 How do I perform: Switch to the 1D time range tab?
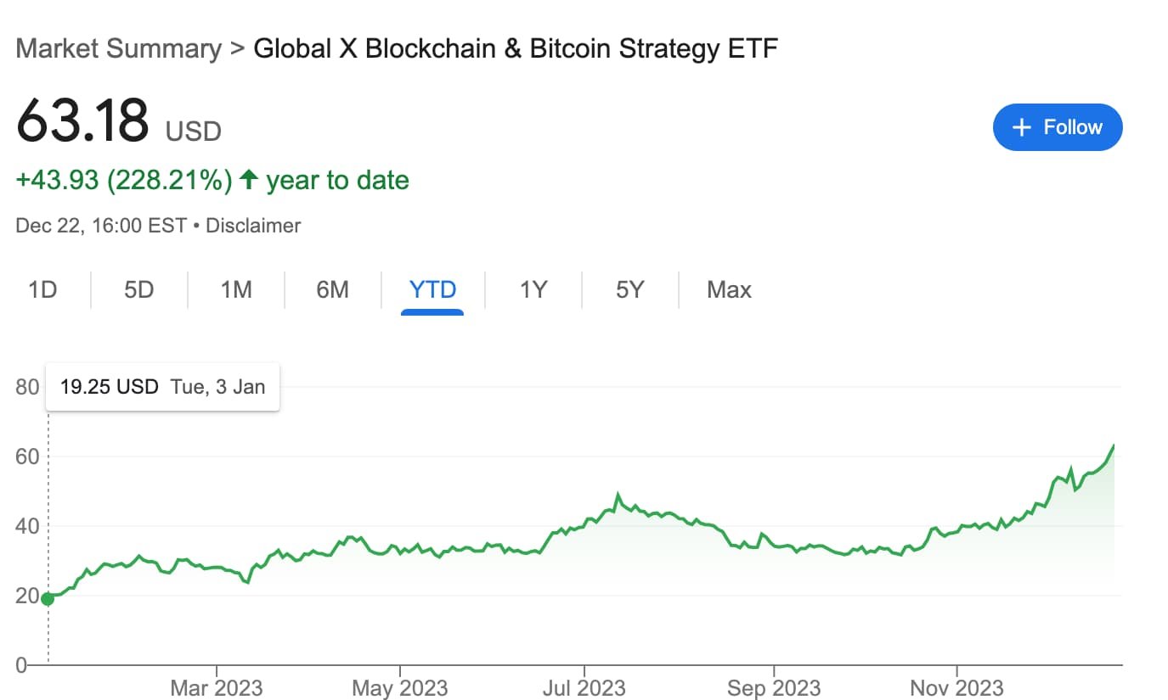42,290
